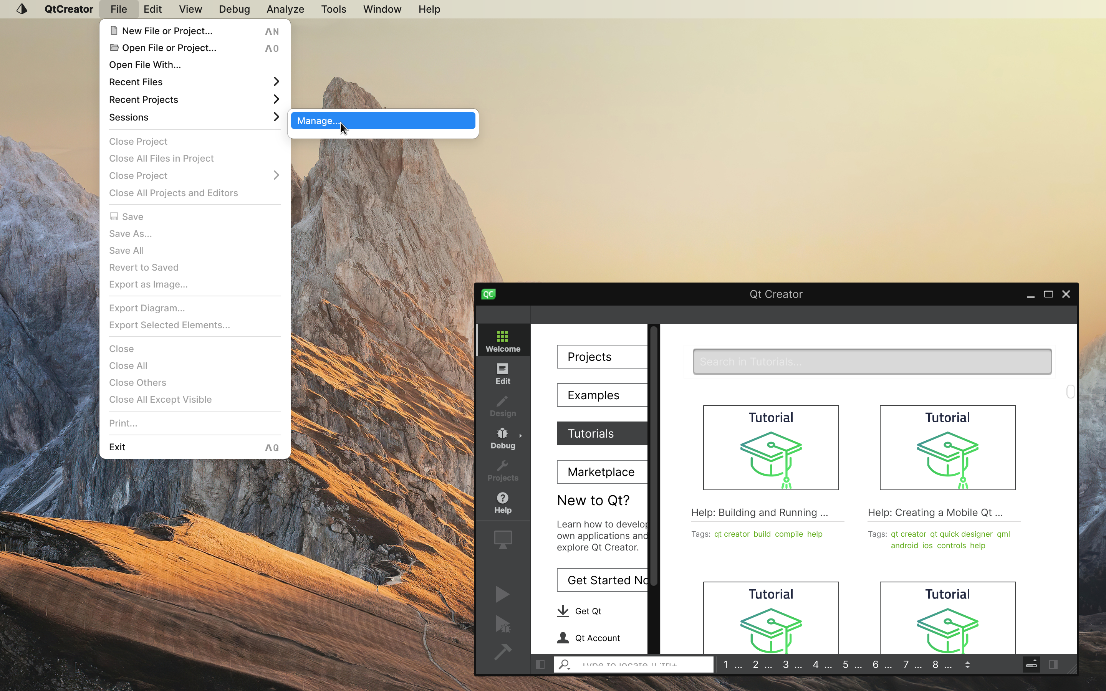Select New File or Project menu item
The height and width of the screenshot is (691, 1106).
point(167,31)
